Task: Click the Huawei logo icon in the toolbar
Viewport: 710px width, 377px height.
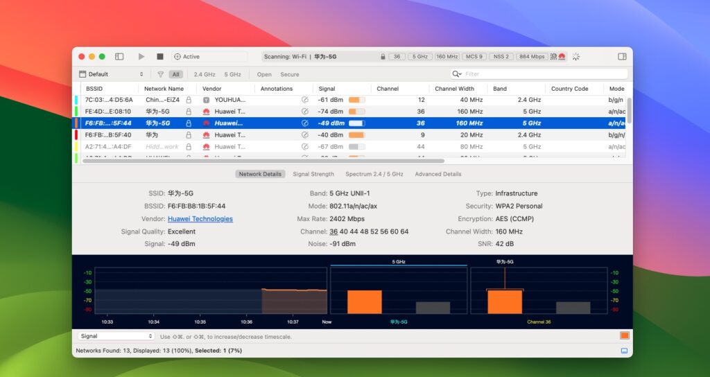Action: (562, 57)
